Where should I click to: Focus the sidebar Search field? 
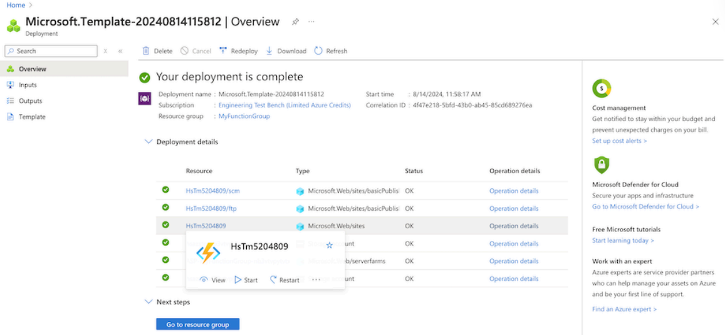[51, 51]
